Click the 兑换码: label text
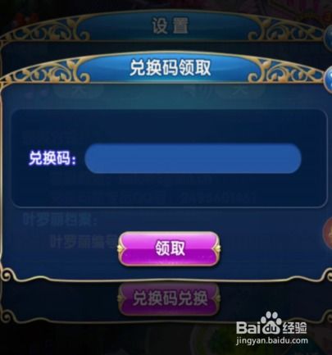Image resolution: width=332 pixels, height=355 pixels. click(x=52, y=158)
